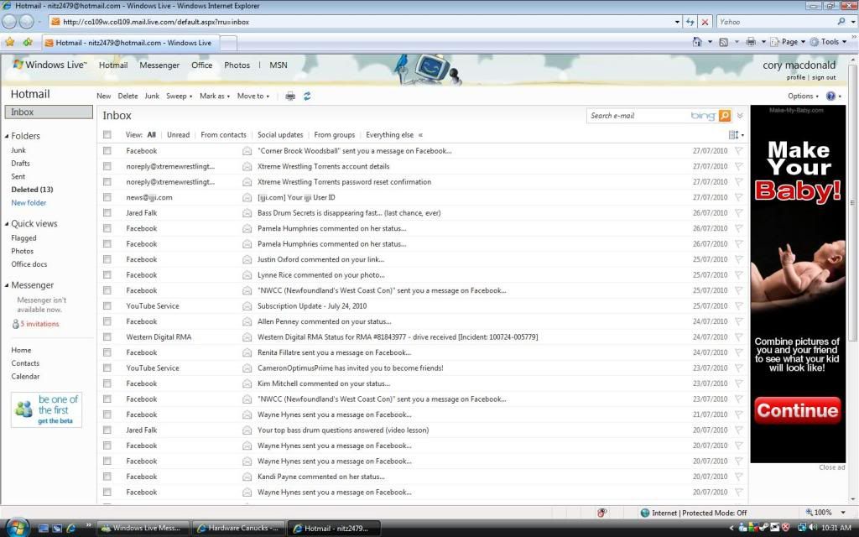Screen dimensions: 859x537
Task: Expand the Mark as dropdown
Action: pos(215,96)
